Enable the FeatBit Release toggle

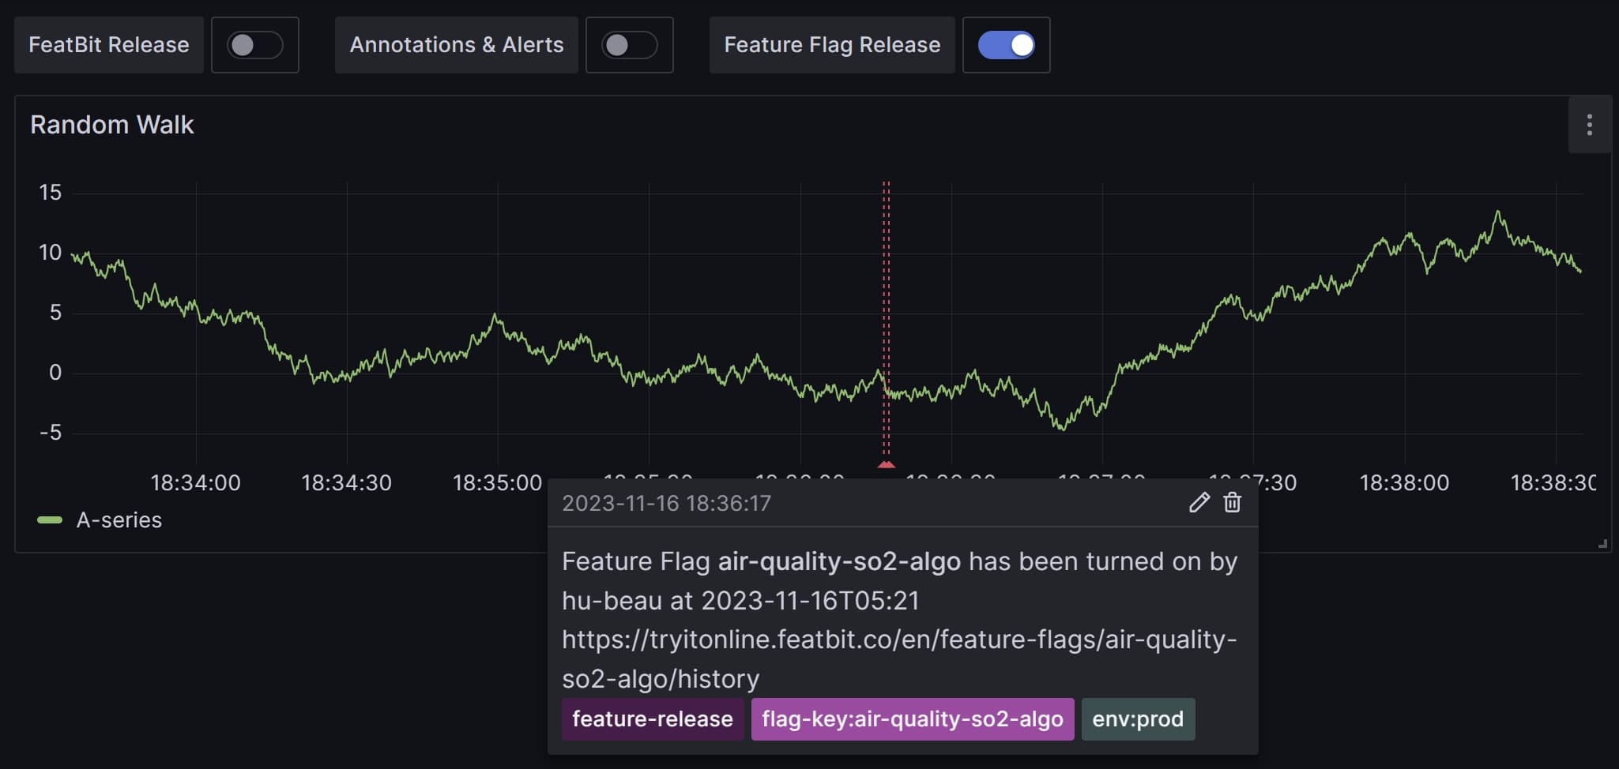[254, 45]
